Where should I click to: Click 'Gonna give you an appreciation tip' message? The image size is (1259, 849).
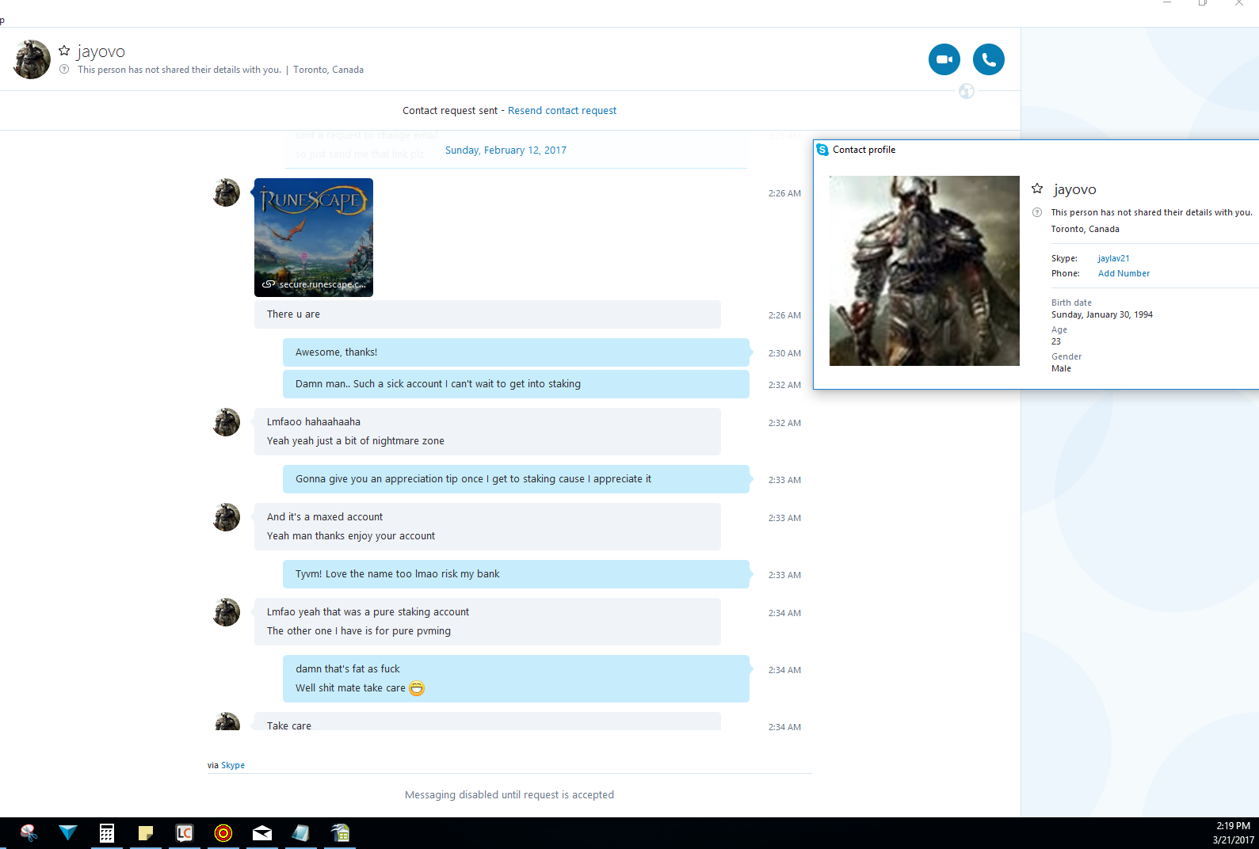(516, 479)
